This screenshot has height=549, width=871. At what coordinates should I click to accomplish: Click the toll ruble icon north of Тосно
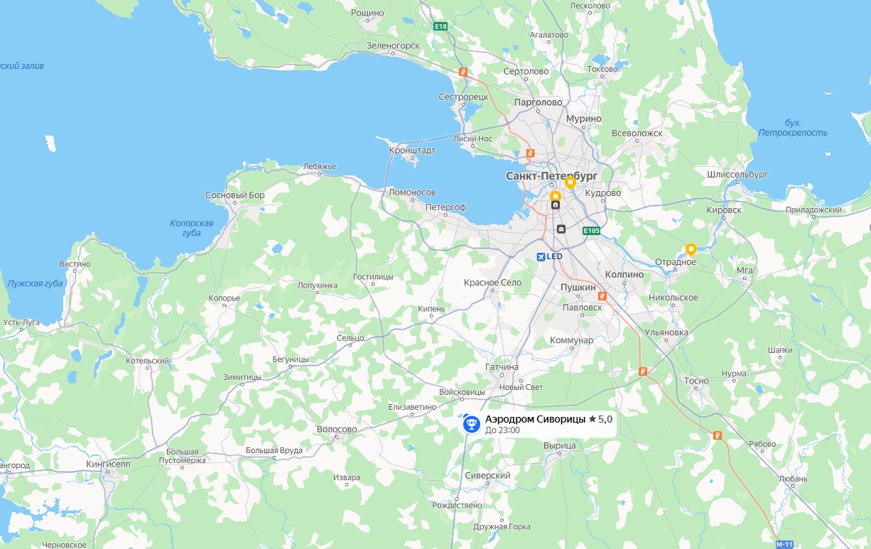click(x=642, y=371)
